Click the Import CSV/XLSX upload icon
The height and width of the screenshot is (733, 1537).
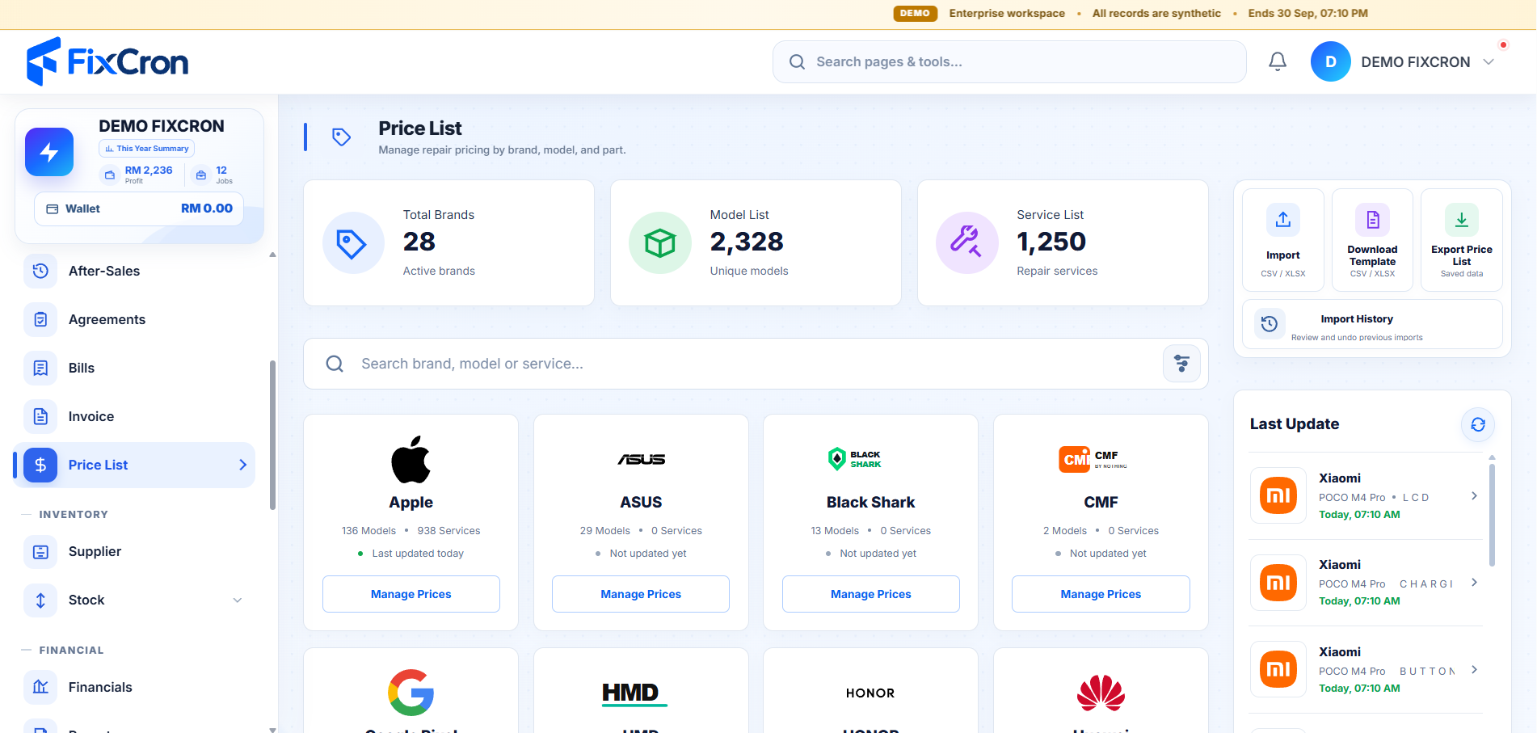1283,220
